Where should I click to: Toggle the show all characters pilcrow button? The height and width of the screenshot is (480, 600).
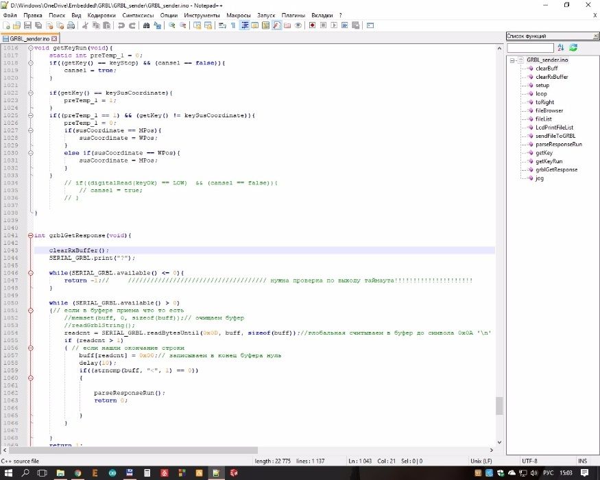coord(233,25)
